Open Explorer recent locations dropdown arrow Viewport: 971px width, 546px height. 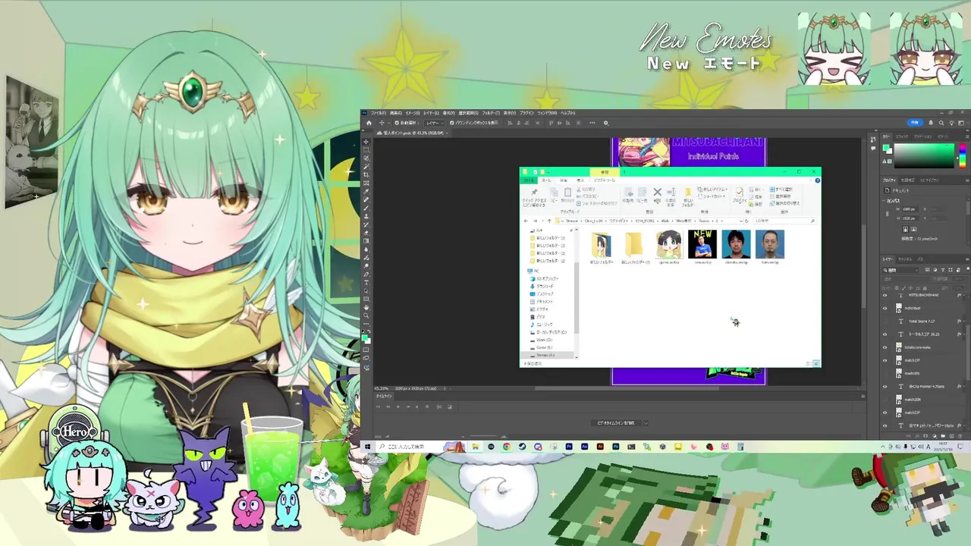542,221
